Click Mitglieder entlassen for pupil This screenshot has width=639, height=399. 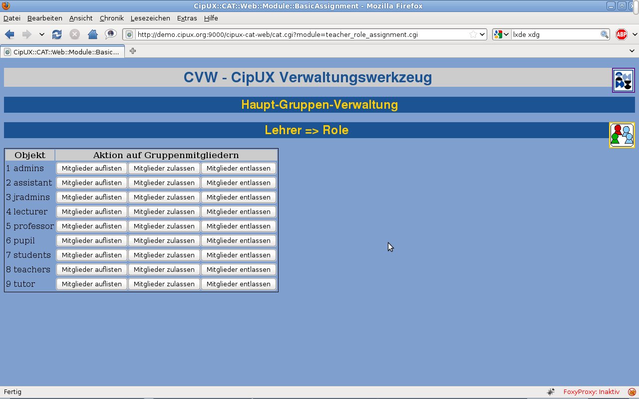pyautogui.click(x=239, y=241)
